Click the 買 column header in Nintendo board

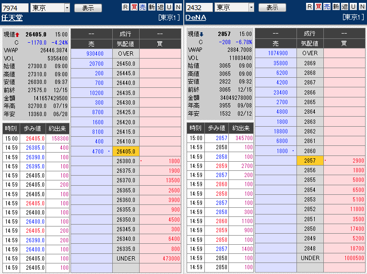[x=160, y=44]
